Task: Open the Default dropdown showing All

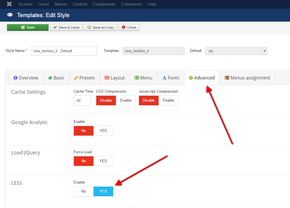Action: pyautogui.click(x=236, y=51)
